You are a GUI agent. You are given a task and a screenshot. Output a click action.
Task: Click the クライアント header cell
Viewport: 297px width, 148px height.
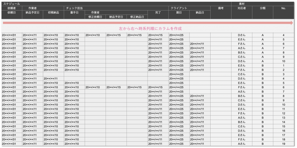[189, 8]
